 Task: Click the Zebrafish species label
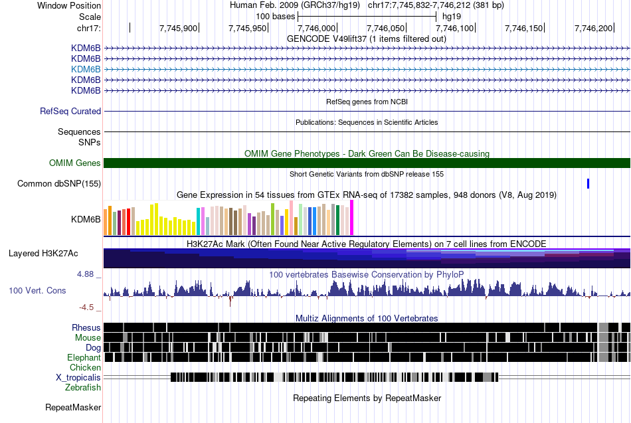click(83, 388)
